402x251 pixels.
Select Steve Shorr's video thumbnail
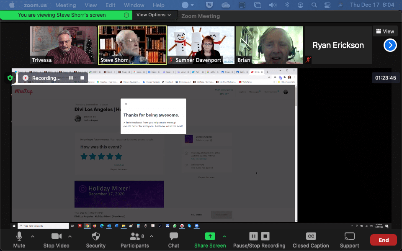[132, 45]
